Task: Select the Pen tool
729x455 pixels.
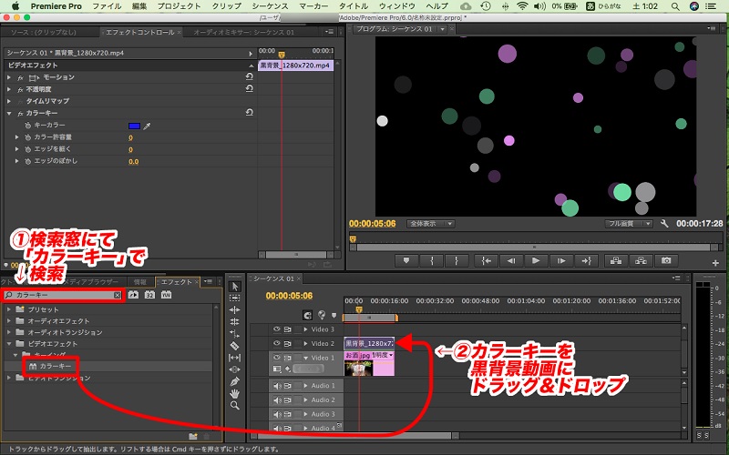Action: click(x=235, y=381)
